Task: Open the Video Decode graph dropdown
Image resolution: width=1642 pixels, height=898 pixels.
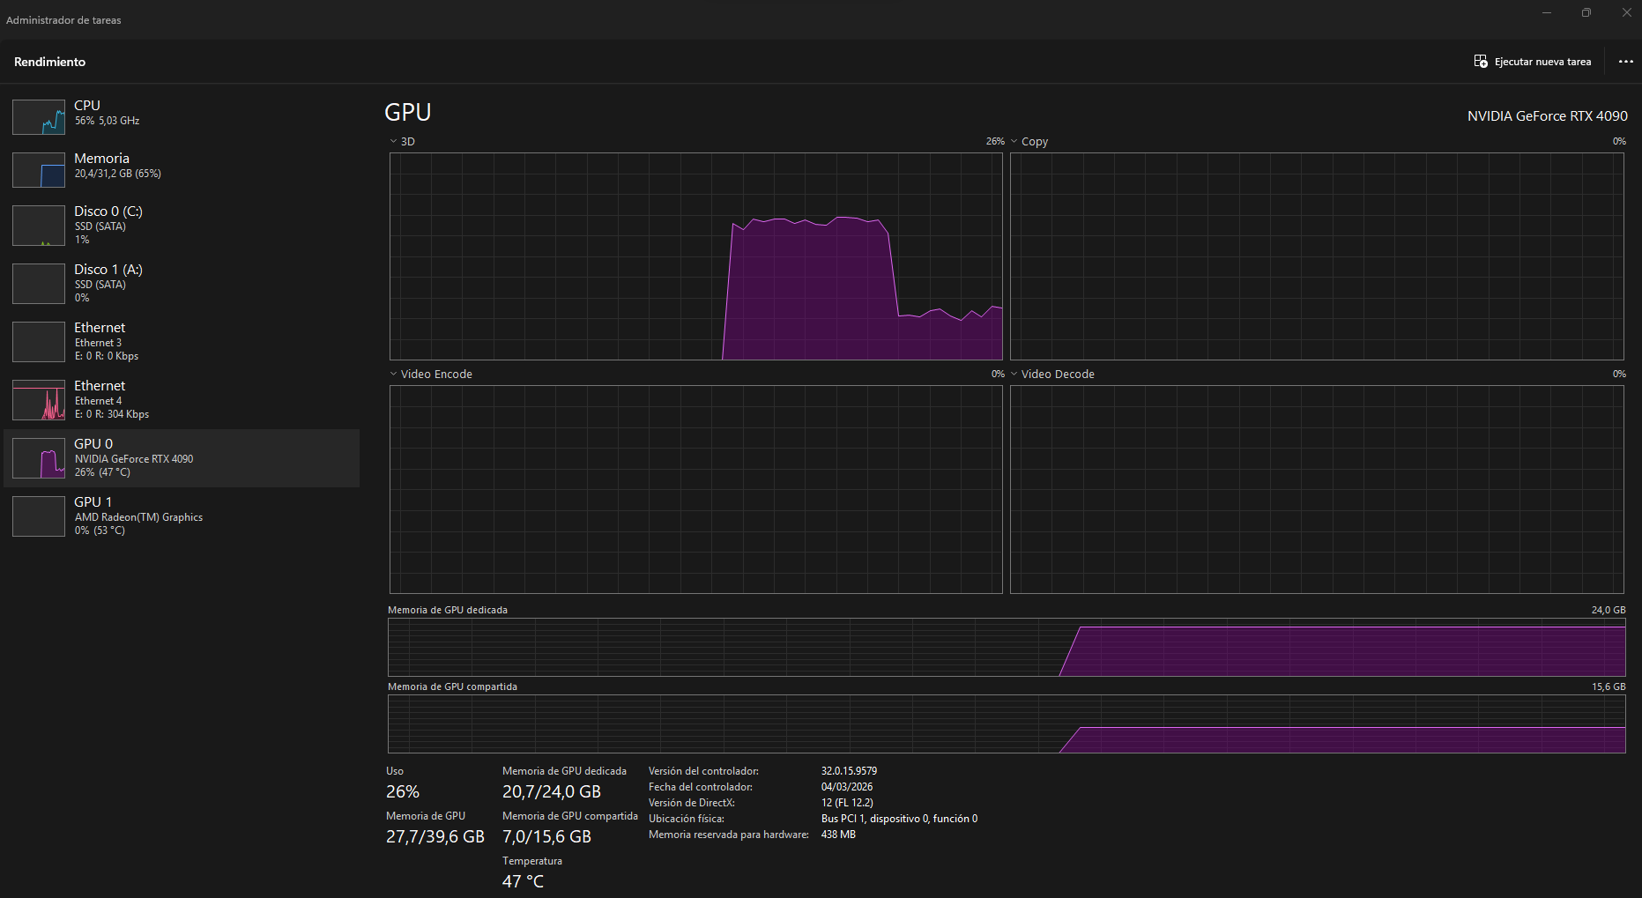Action: [x=1014, y=374]
